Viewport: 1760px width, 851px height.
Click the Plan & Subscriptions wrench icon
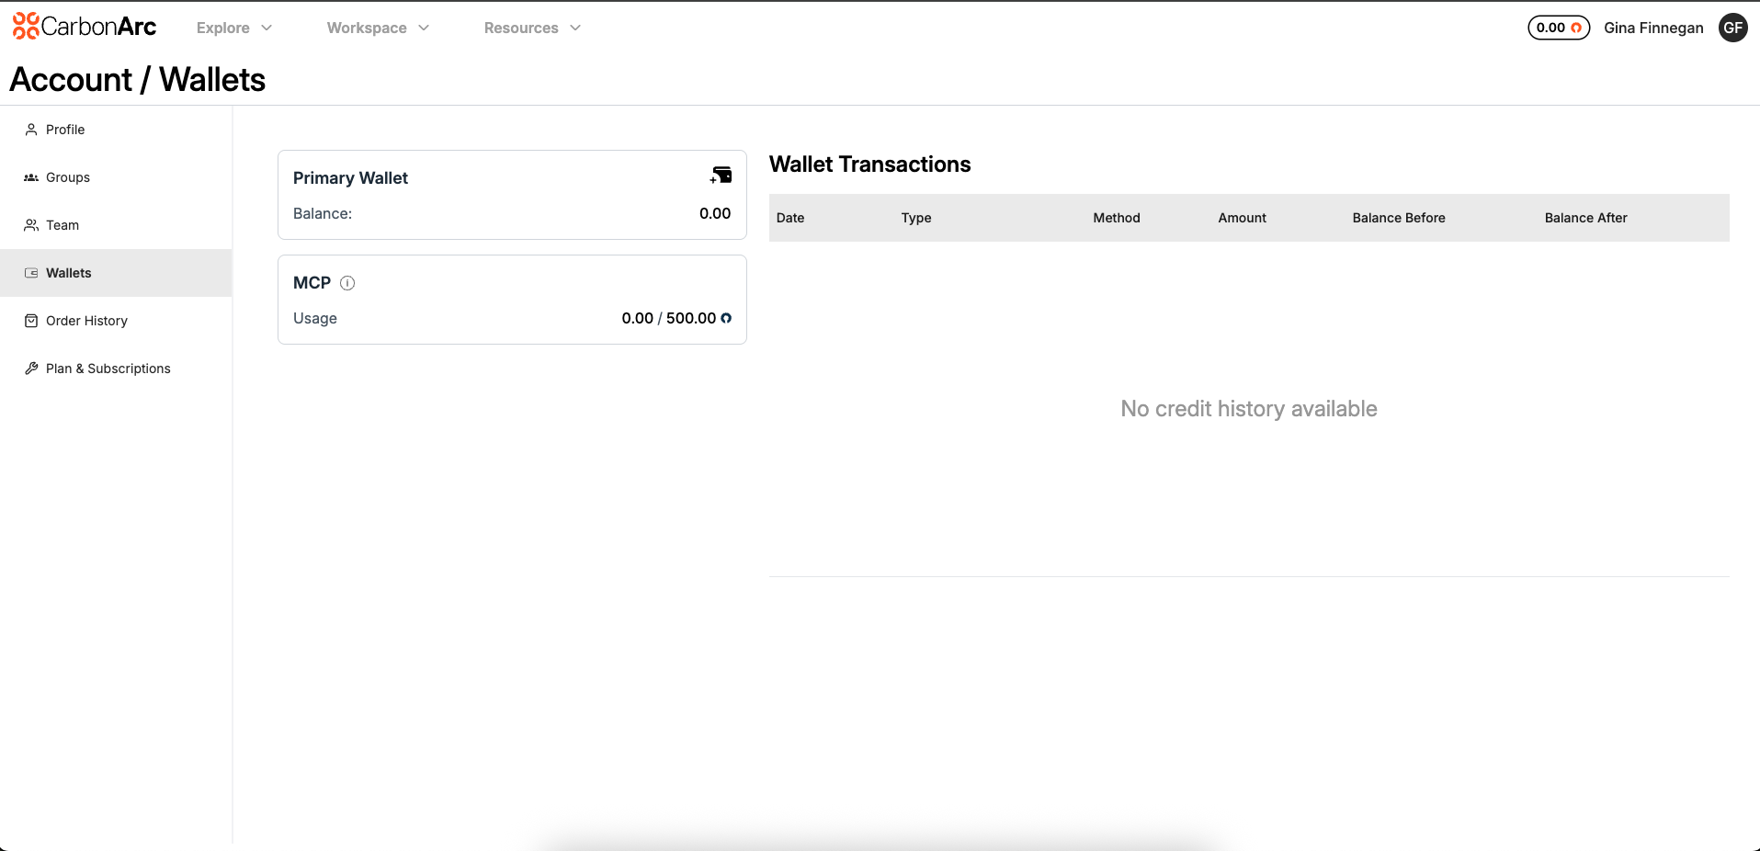click(x=31, y=369)
